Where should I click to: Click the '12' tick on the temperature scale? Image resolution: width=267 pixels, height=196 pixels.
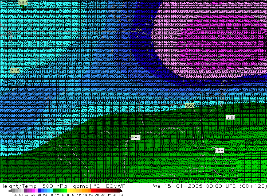tap(79, 195)
